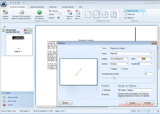Open quick access toolbar customize dropdown
This screenshot has height=114, width=160.
point(24,3)
